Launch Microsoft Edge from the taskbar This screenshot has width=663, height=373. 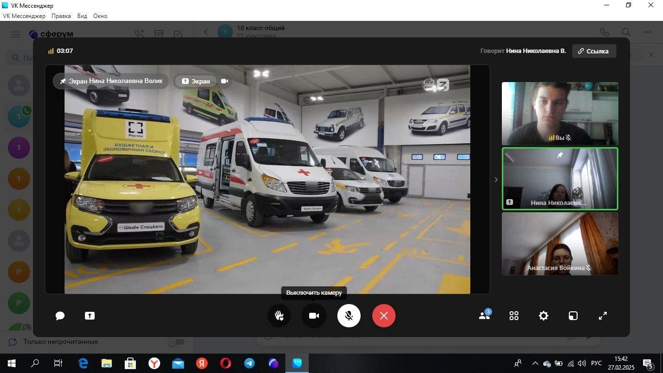pyautogui.click(x=83, y=363)
